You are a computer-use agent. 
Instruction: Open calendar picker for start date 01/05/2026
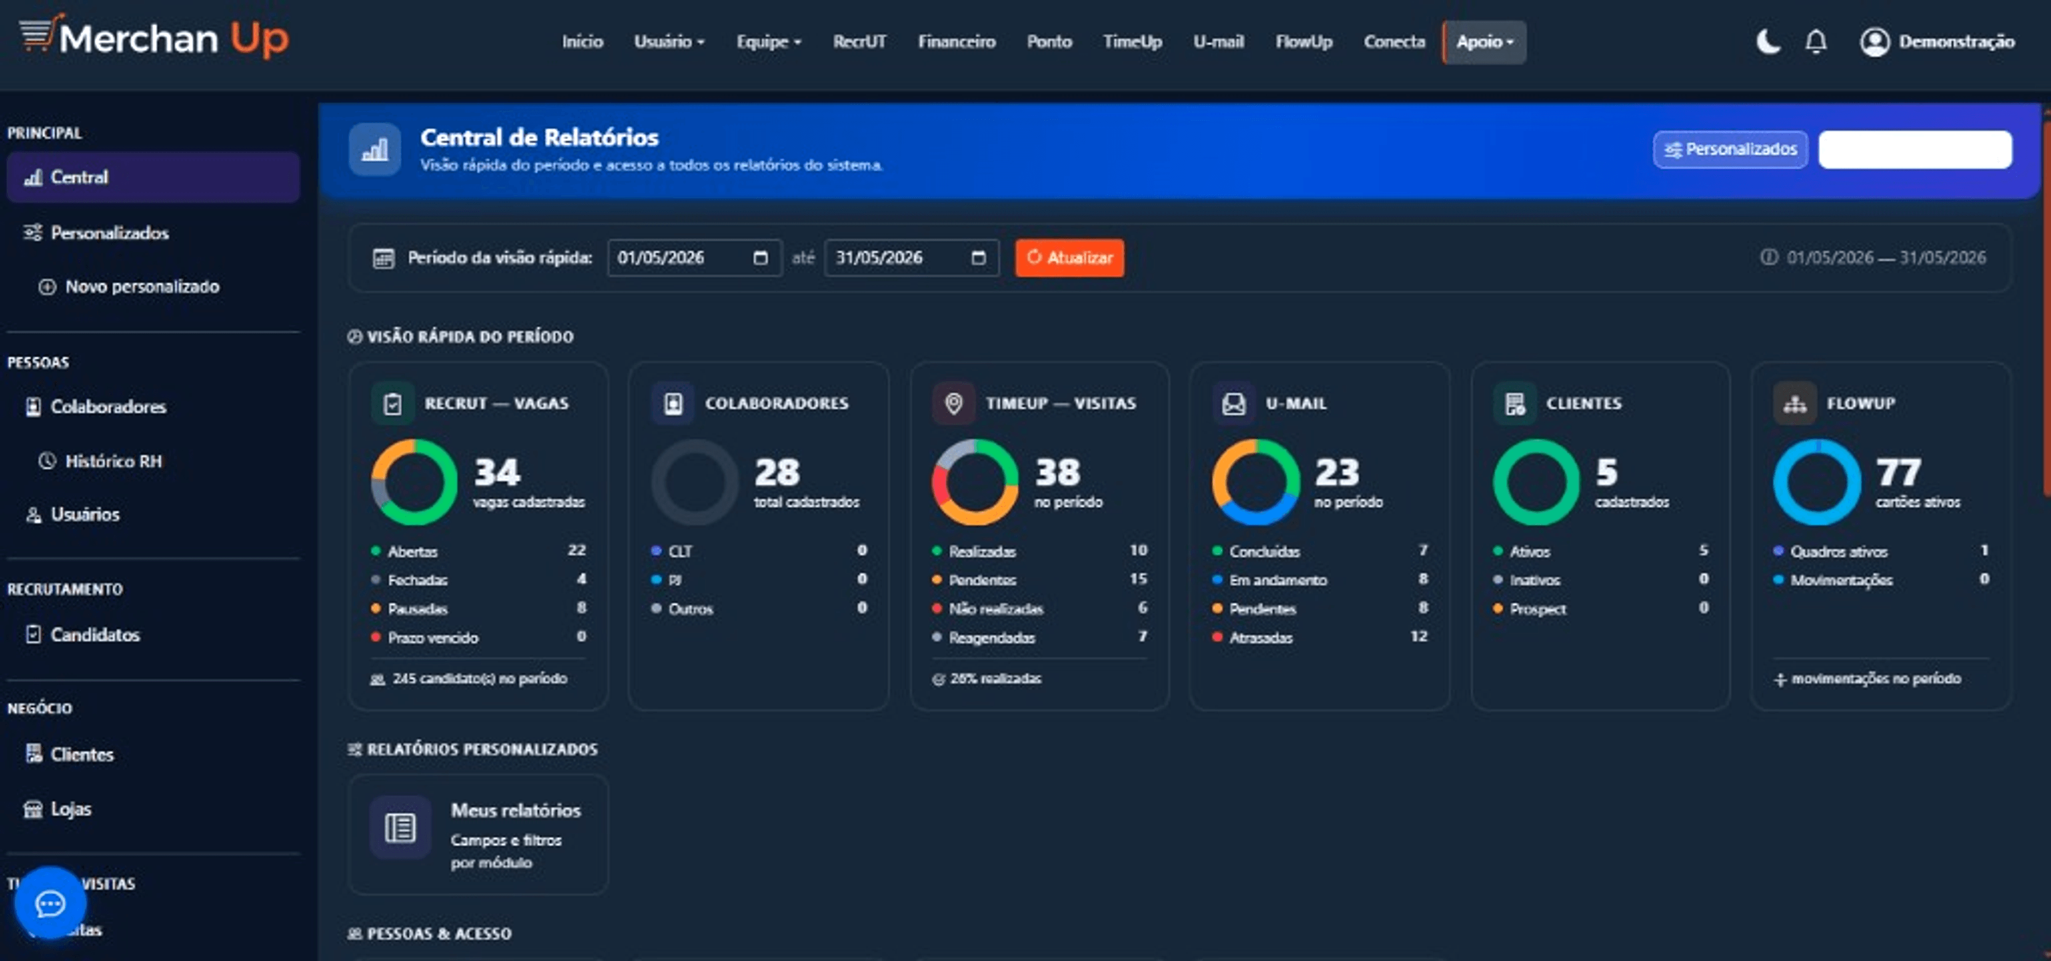coord(761,258)
